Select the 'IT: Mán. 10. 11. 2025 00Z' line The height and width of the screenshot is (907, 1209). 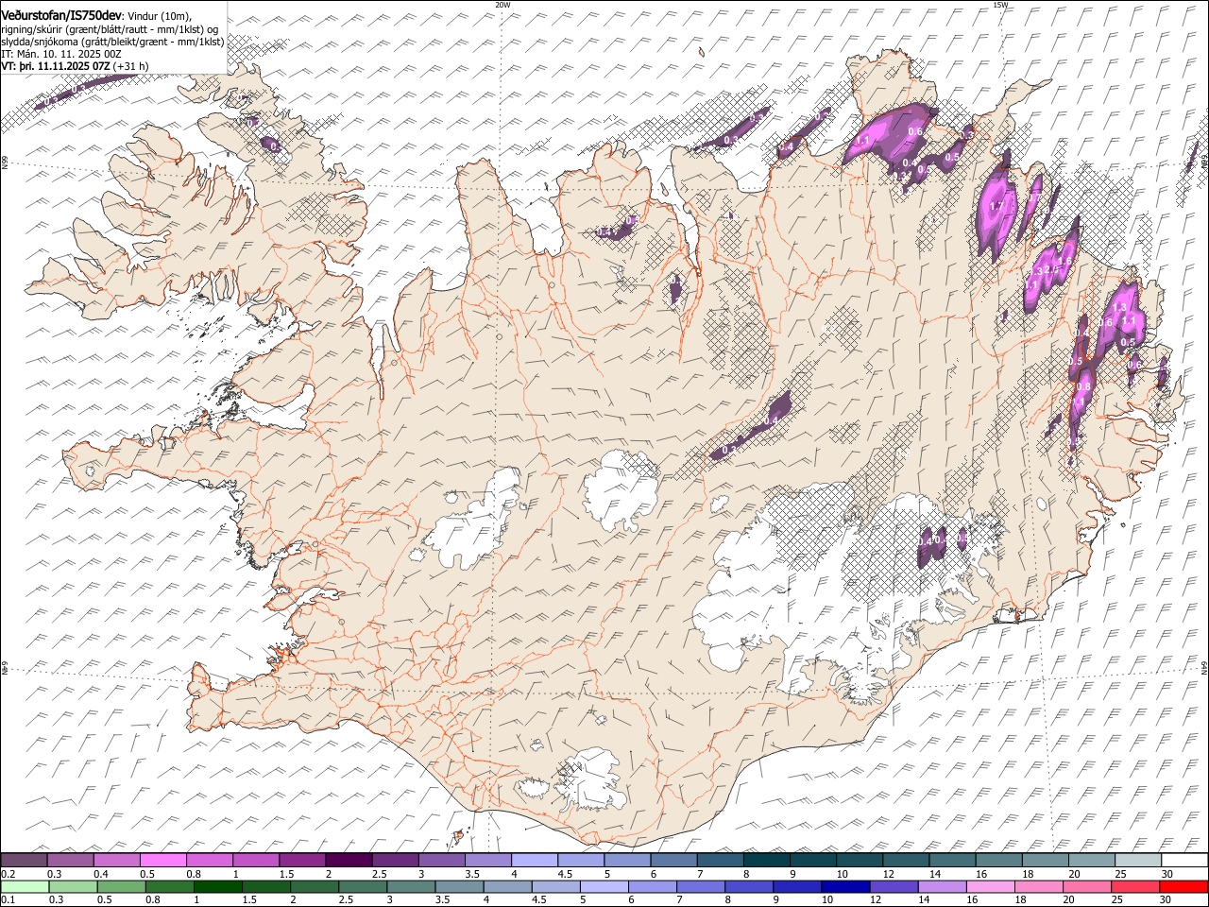tap(61, 54)
